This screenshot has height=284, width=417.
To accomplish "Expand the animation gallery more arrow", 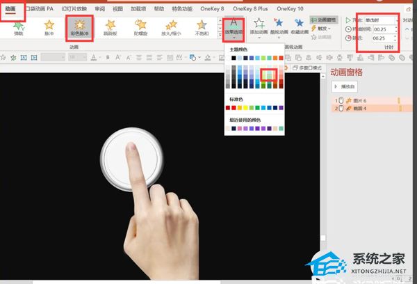I will [220, 35].
